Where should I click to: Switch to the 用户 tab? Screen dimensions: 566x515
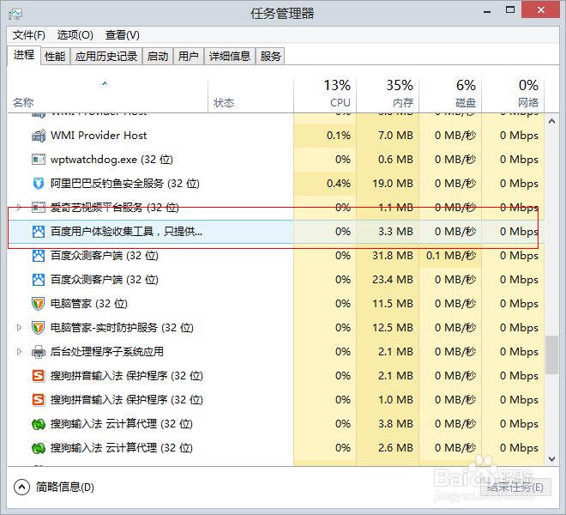(x=189, y=57)
